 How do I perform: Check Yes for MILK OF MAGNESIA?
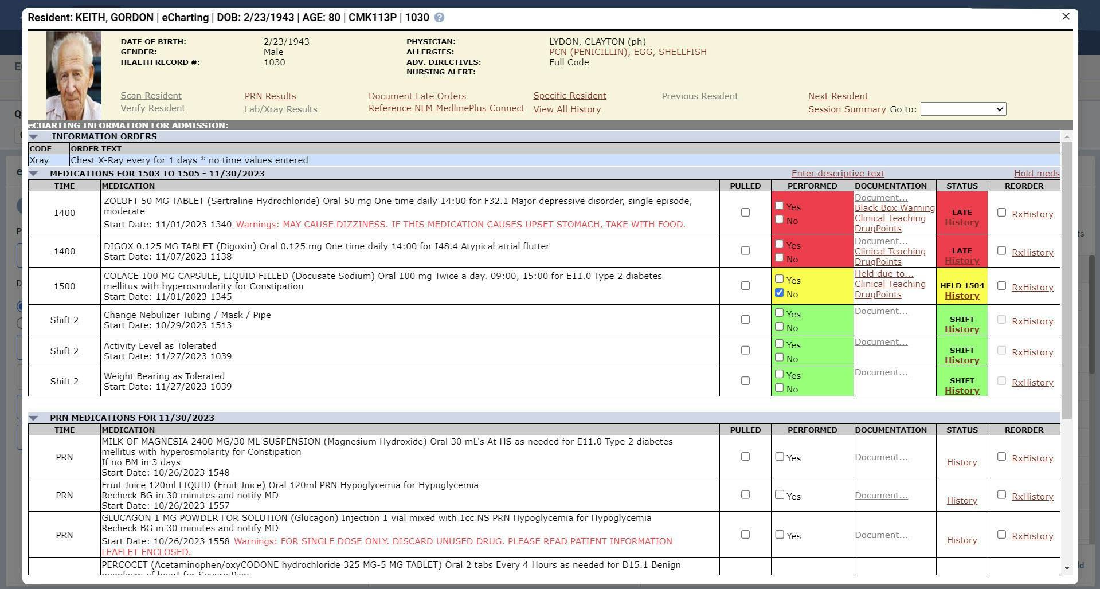coord(779,456)
